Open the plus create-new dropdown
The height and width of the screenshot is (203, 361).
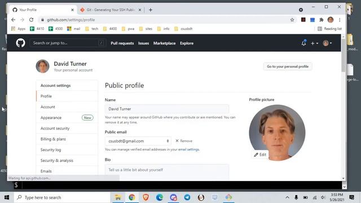pyautogui.click(x=315, y=43)
